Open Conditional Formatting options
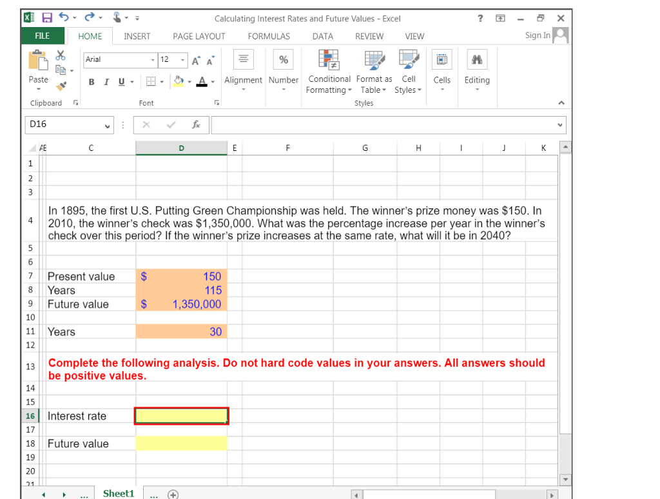Image resolution: width=660 pixels, height=499 pixels. [x=329, y=71]
